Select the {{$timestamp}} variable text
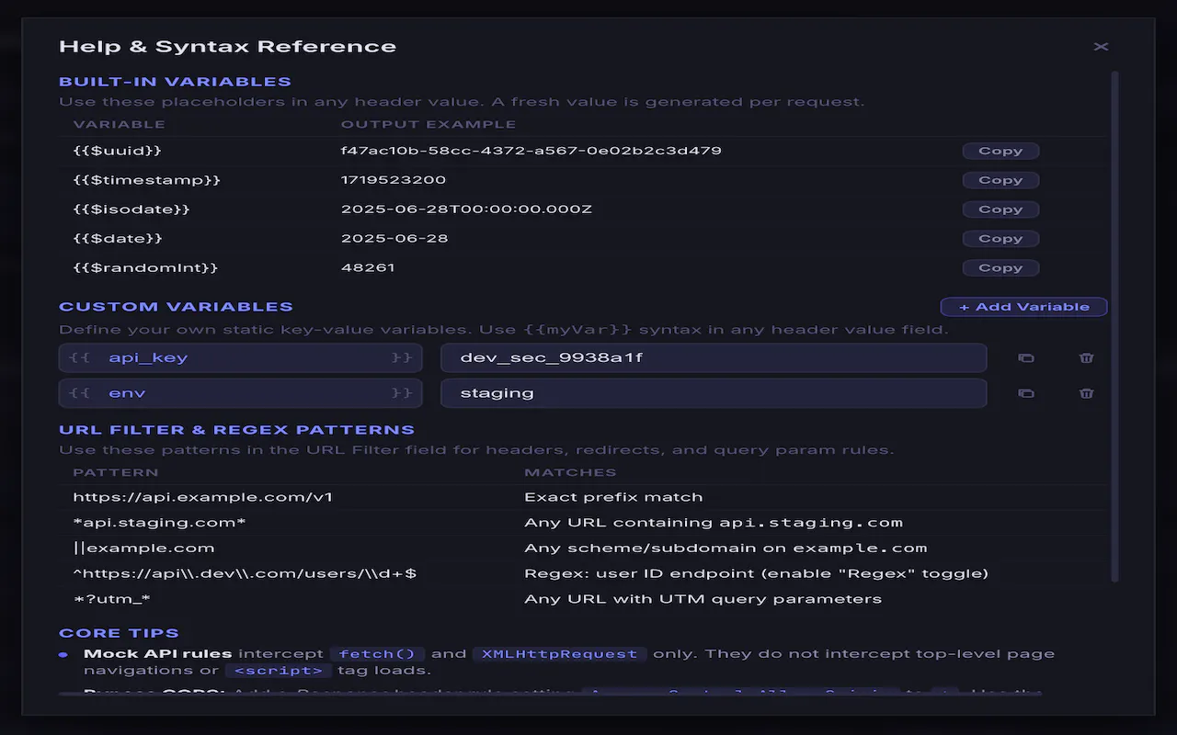 [x=147, y=180]
